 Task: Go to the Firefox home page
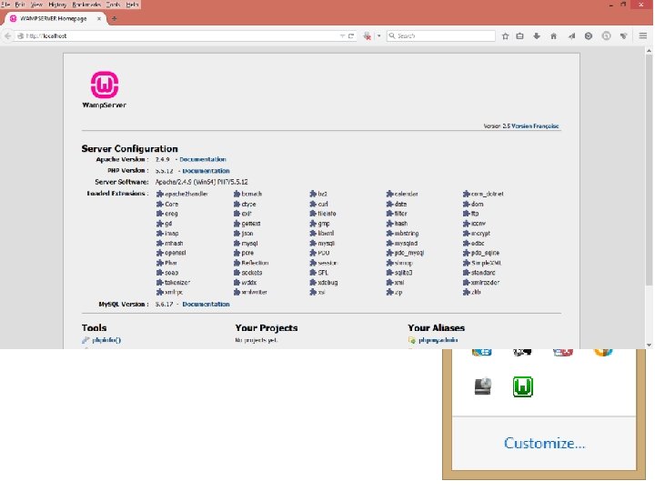click(x=553, y=35)
